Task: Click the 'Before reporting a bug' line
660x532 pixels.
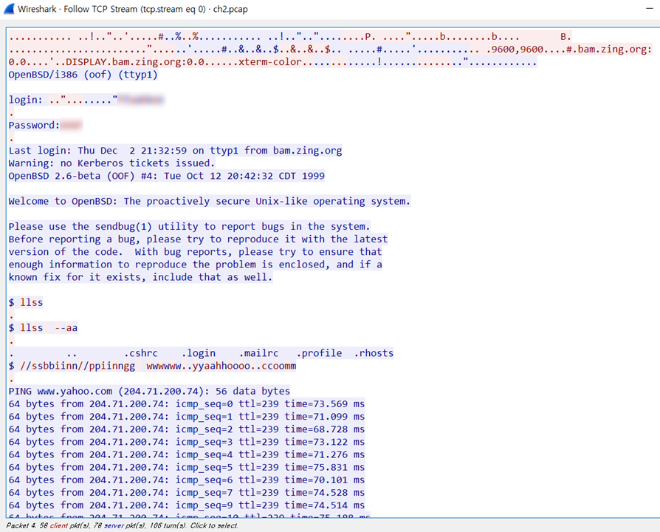Action: (x=198, y=239)
